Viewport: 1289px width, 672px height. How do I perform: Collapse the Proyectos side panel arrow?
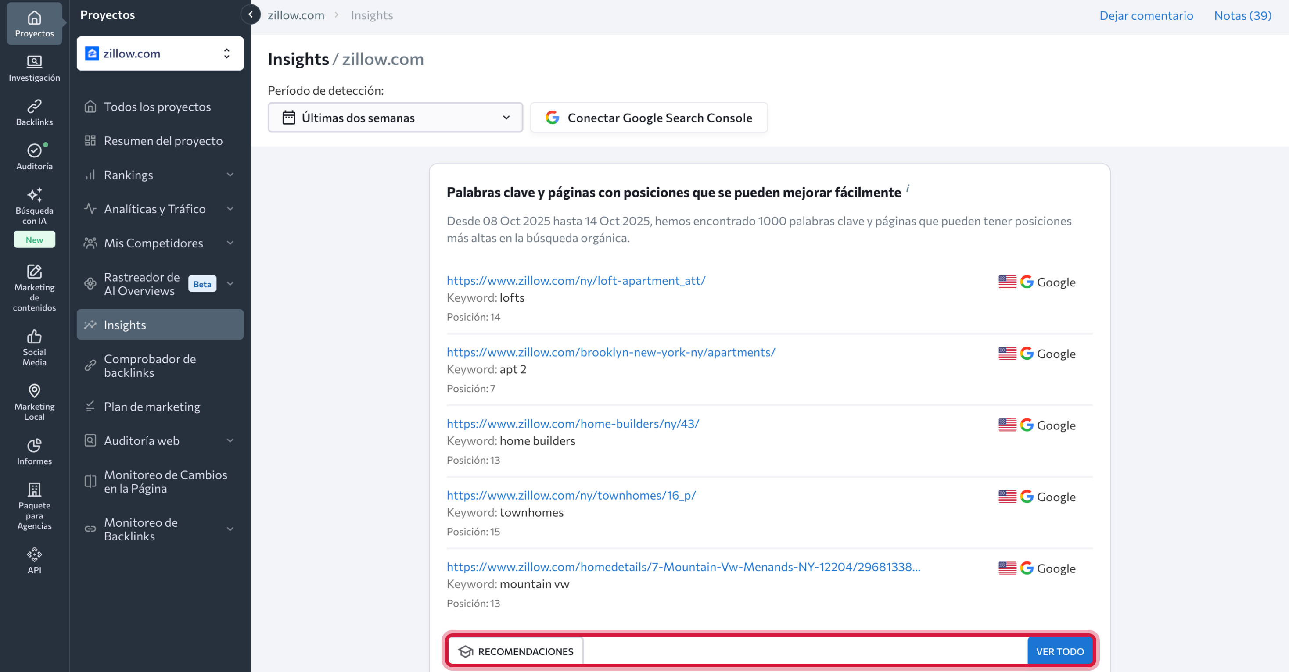(250, 14)
